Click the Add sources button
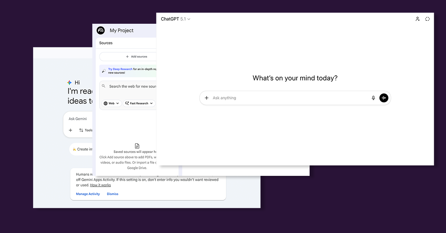This screenshot has width=446, height=233. point(137,56)
